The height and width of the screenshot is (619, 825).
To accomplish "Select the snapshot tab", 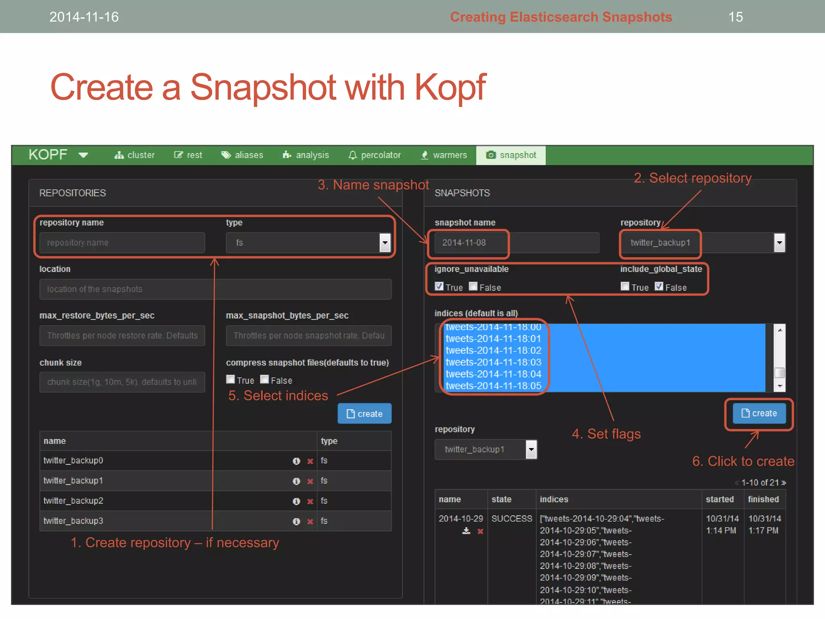I will pyautogui.click(x=511, y=155).
